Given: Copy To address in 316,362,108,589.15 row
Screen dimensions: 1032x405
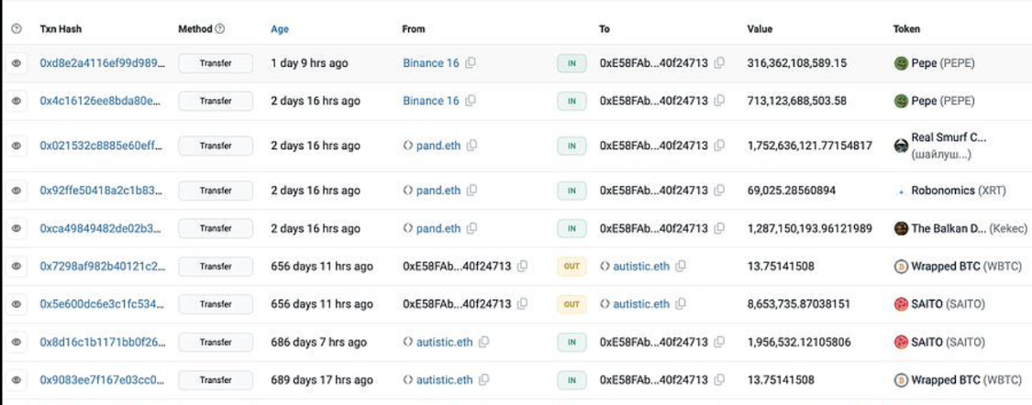Looking at the screenshot, I should coord(719,63).
